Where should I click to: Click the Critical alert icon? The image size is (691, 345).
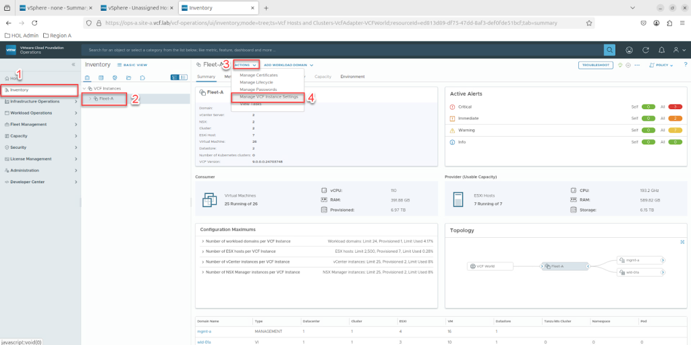(x=452, y=107)
